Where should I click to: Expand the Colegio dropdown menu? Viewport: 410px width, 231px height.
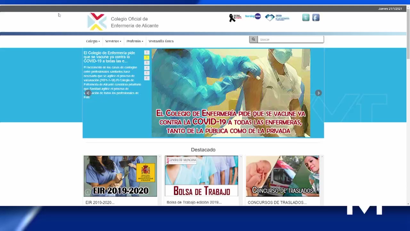click(93, 41)
